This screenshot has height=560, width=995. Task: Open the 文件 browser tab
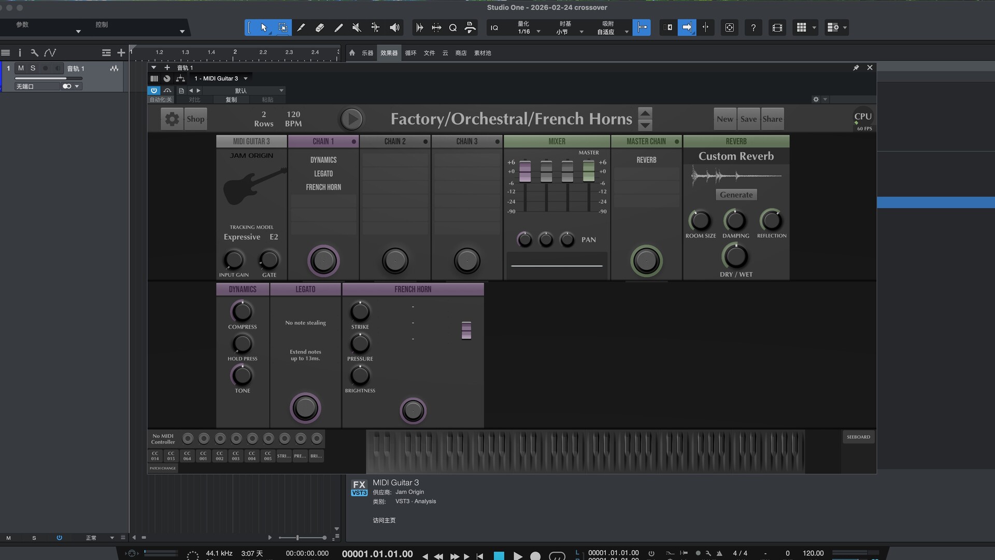coord(429,53)
